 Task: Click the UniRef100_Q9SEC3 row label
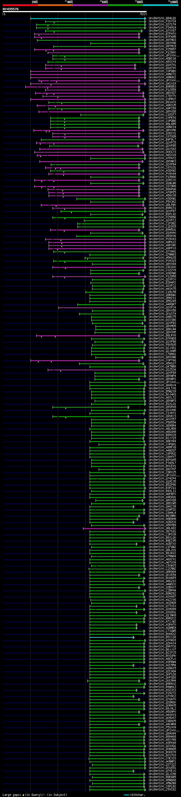click(x=162, y=416)
